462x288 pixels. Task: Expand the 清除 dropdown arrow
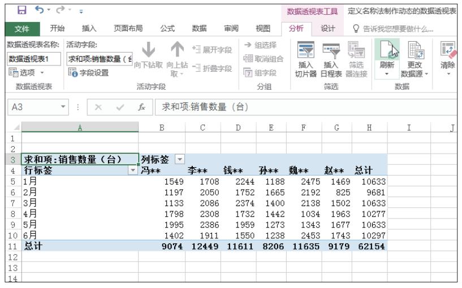point(448,74)
